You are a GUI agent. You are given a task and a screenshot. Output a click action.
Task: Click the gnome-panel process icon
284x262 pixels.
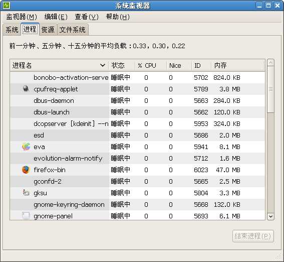pos(26,215)
